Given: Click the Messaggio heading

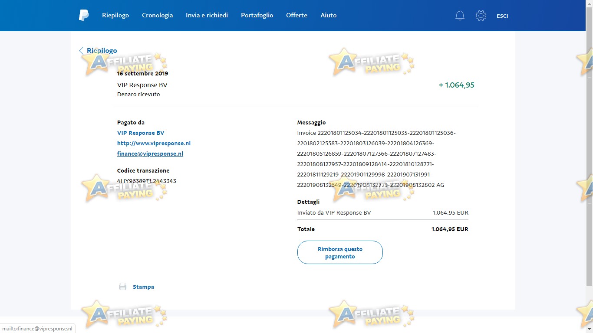Looking at the screenshot, I should point(311,123).
